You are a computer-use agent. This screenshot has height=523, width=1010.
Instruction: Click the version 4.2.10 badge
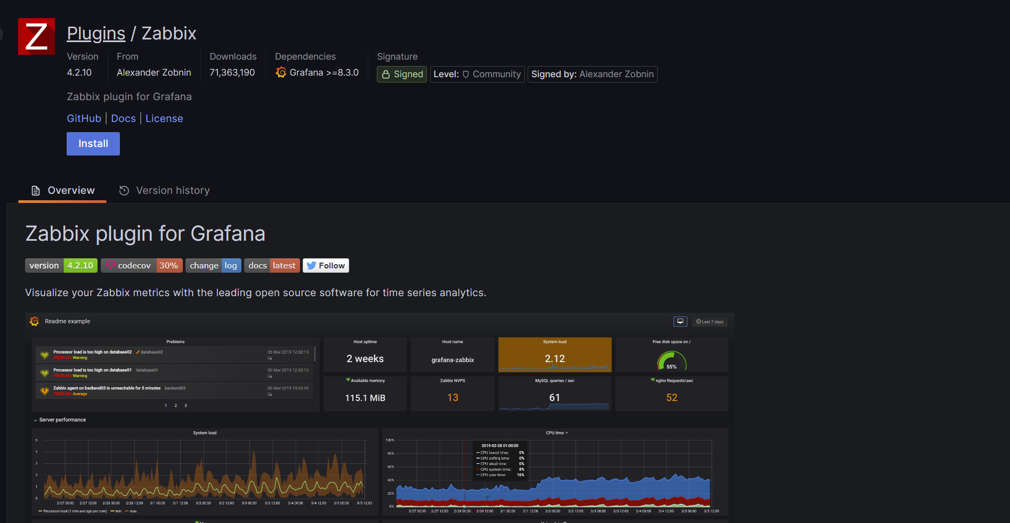[x=61, y=265]
